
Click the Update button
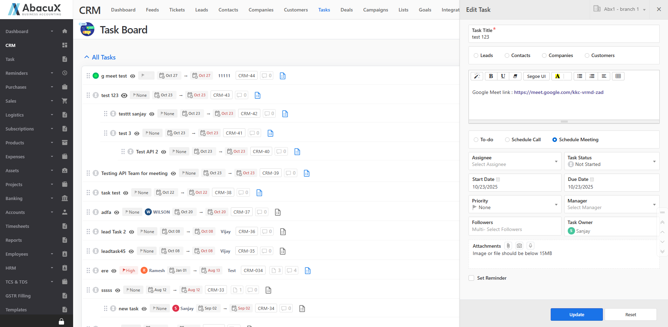576,314
